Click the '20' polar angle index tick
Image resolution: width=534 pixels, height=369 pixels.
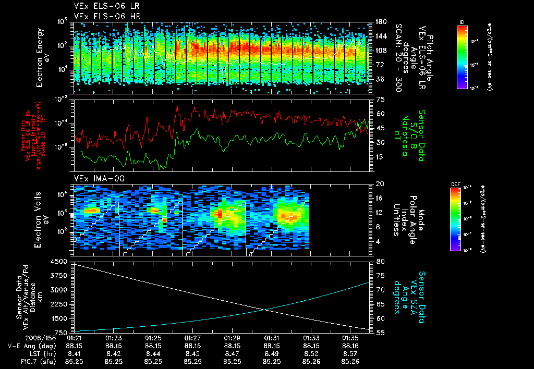point(380,184)
